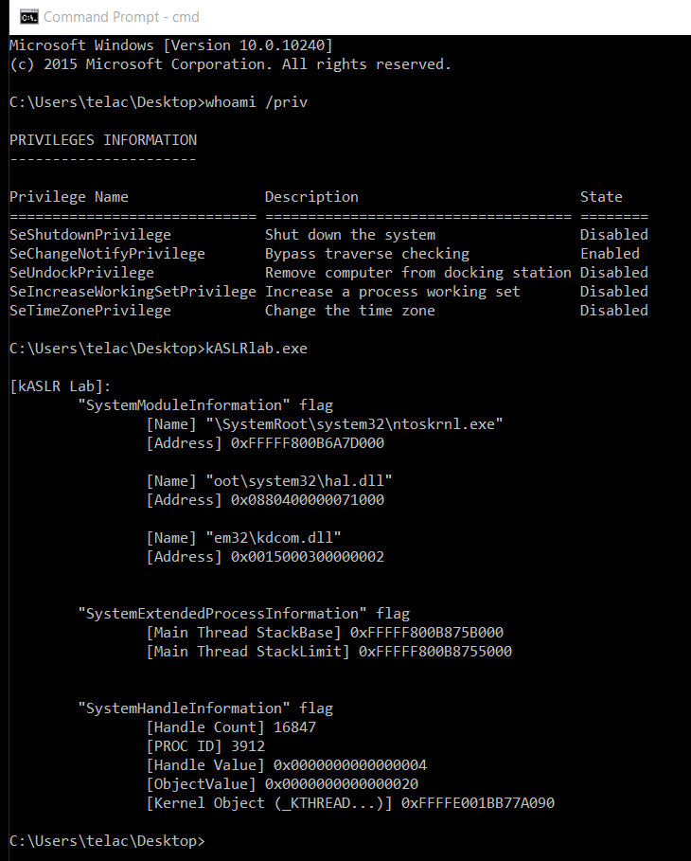Screen dimensions: 691x861
Task: Click the Main Thread StackLimit value
Action: pyautogui.click(x=435, y=652)
